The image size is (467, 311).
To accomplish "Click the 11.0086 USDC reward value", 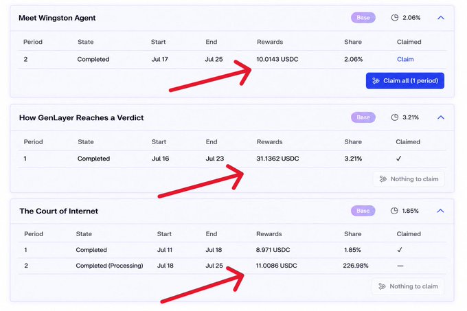I will click(276, 266).
